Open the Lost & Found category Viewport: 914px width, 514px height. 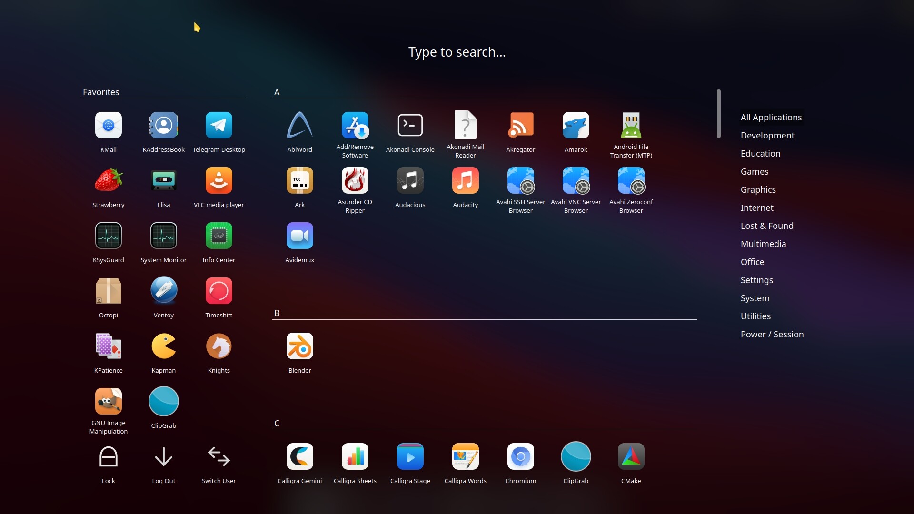(767, 226)
